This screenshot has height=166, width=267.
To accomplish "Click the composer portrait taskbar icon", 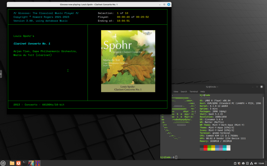I will pos(31,163).
